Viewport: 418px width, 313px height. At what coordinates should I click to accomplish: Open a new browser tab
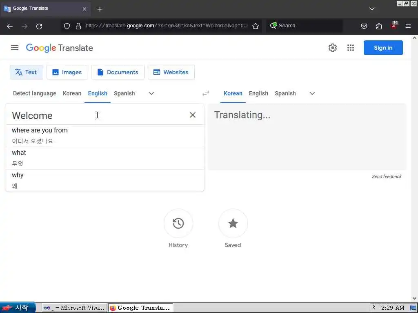coord(100,9)
